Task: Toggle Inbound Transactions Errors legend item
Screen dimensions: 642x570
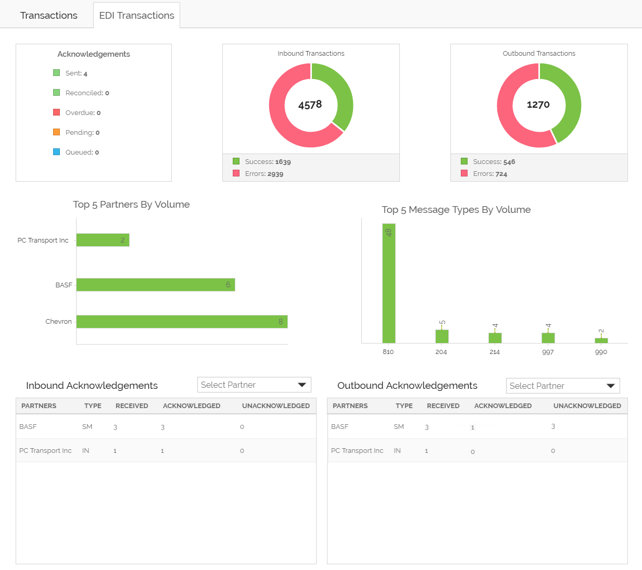Action: [258, 174]
